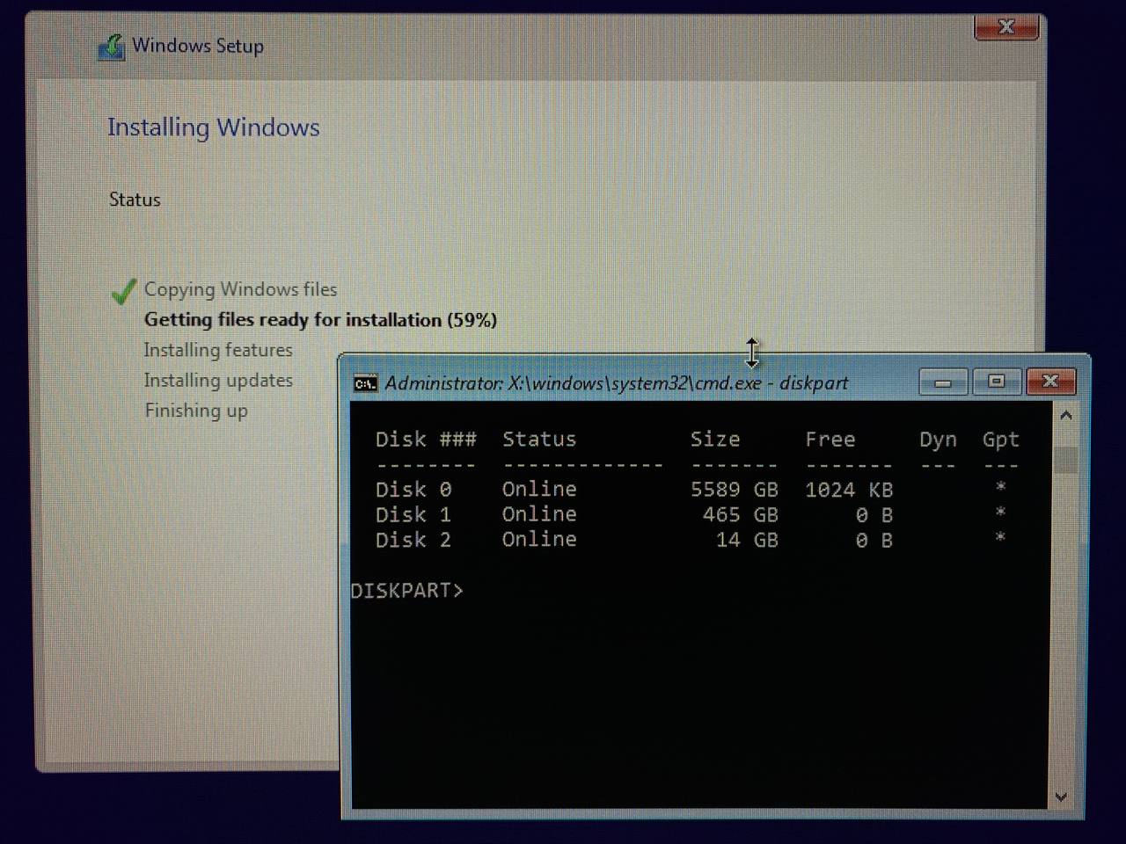Click the 'Status' column header in diskpart

[539, 440]
